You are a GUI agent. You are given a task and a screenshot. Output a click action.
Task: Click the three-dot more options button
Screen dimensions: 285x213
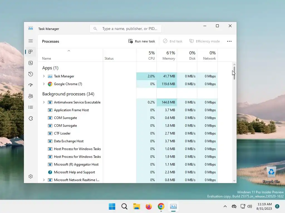coord(229,41)
